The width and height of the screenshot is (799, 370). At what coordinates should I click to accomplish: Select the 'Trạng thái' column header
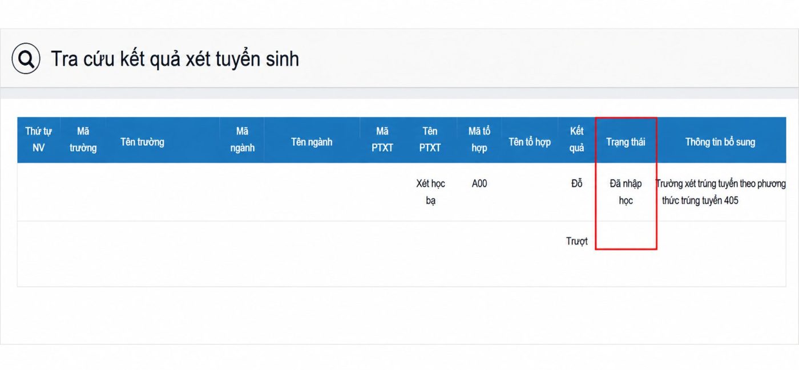626,142
